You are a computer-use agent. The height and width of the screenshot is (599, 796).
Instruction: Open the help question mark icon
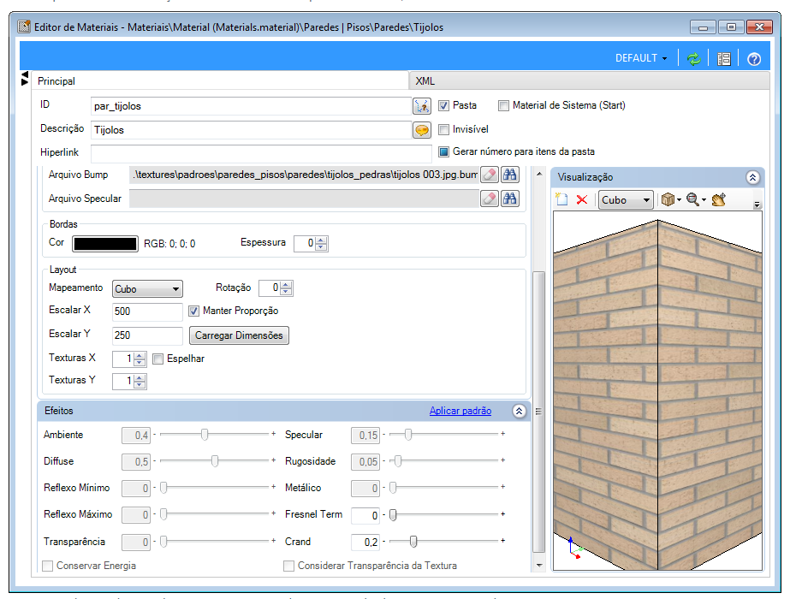point(754,59)
